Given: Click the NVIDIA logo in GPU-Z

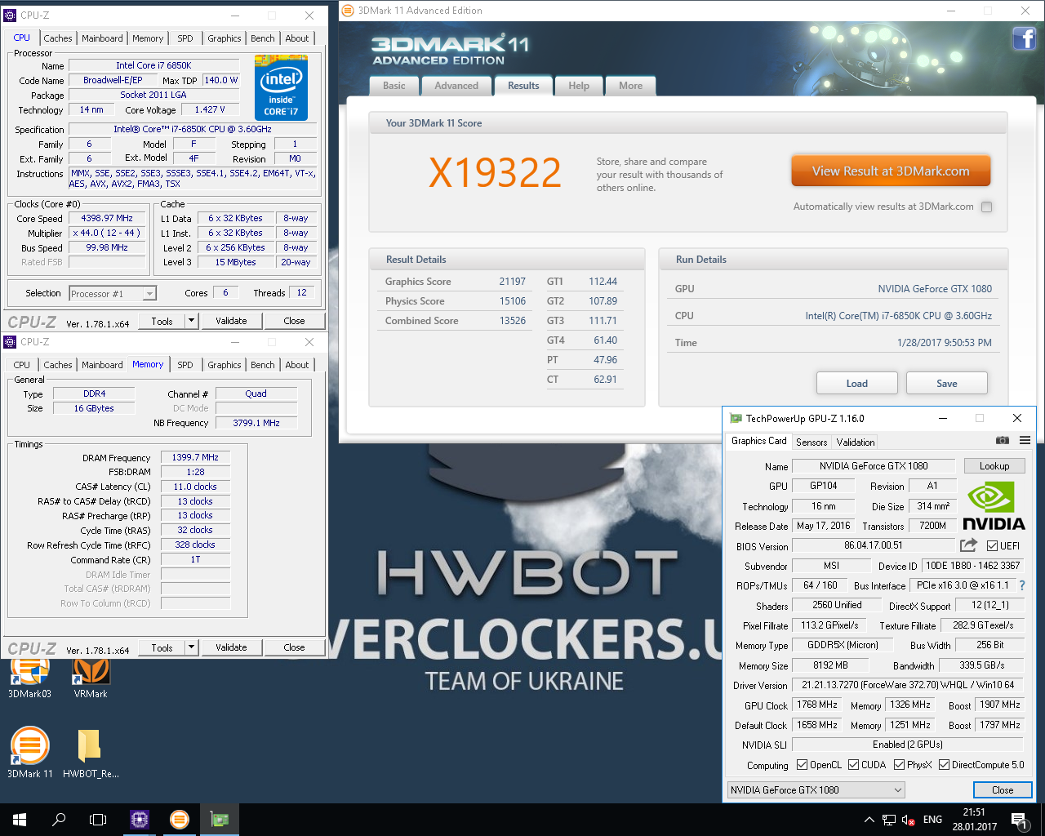Looking at the screenshot, I should [994, 506].
